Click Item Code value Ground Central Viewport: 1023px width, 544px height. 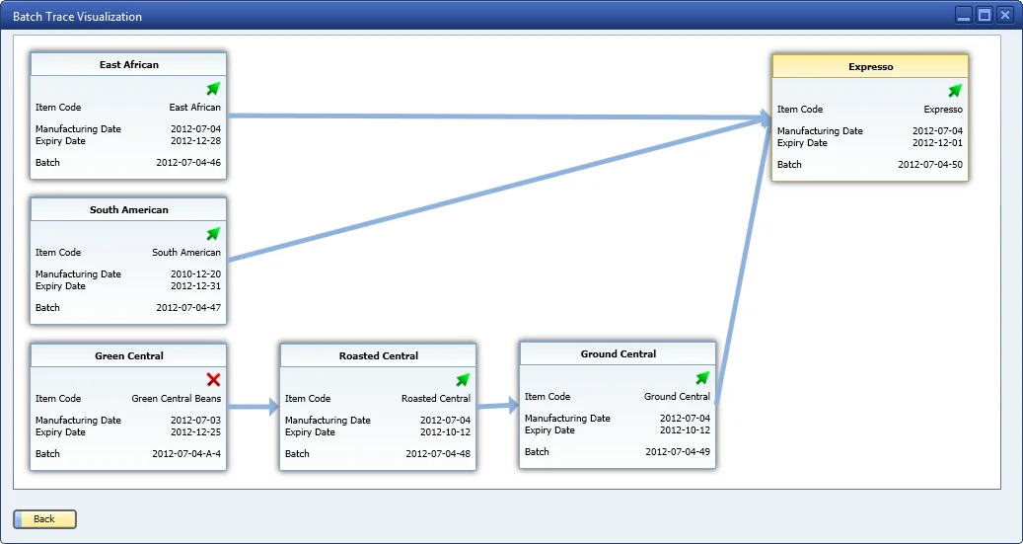(x=677, y=397)
